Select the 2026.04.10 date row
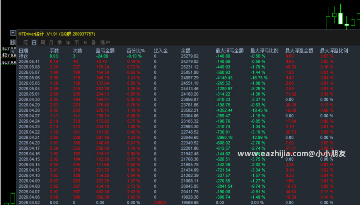 pos(29,176)
